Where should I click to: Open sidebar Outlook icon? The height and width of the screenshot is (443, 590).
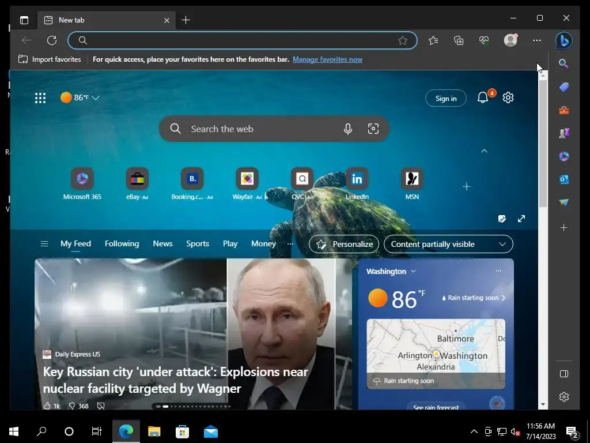point(563,180)
